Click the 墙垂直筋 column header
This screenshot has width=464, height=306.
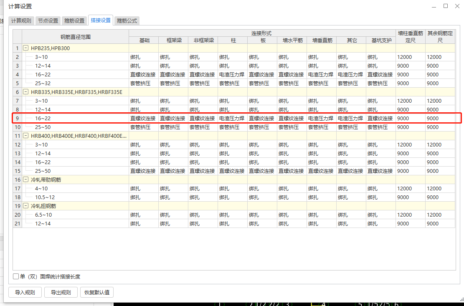point(322,40)
